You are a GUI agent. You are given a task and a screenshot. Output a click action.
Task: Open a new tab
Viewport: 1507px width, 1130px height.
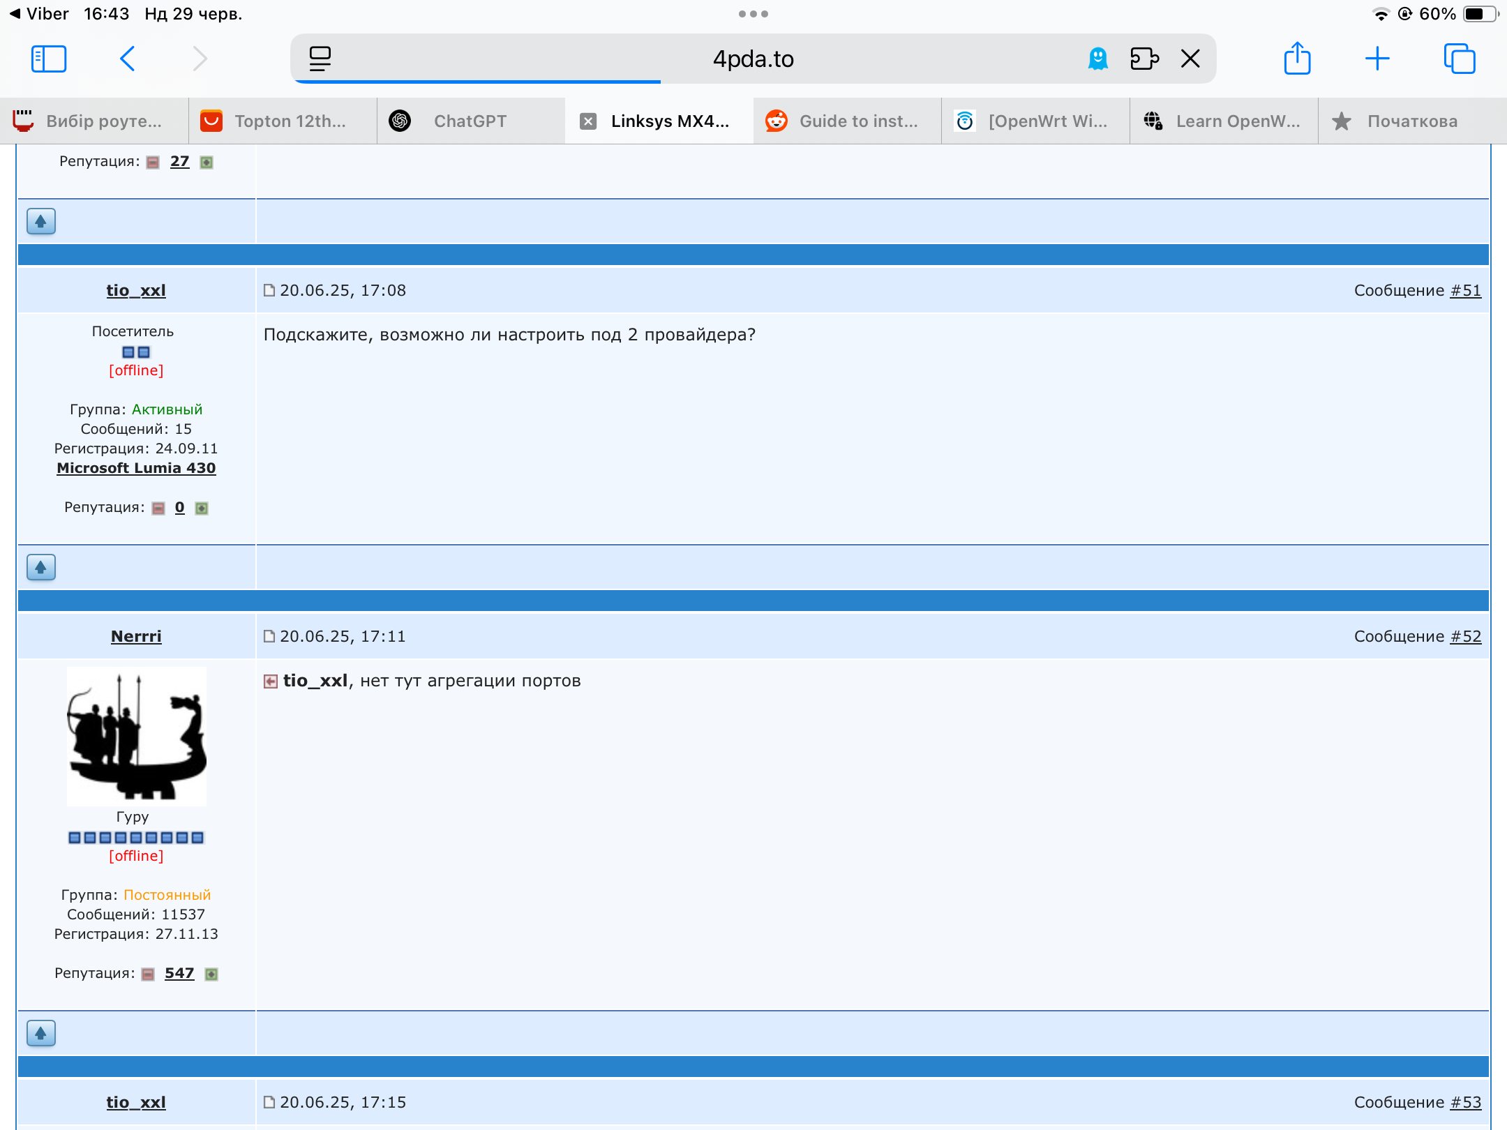1377,59
